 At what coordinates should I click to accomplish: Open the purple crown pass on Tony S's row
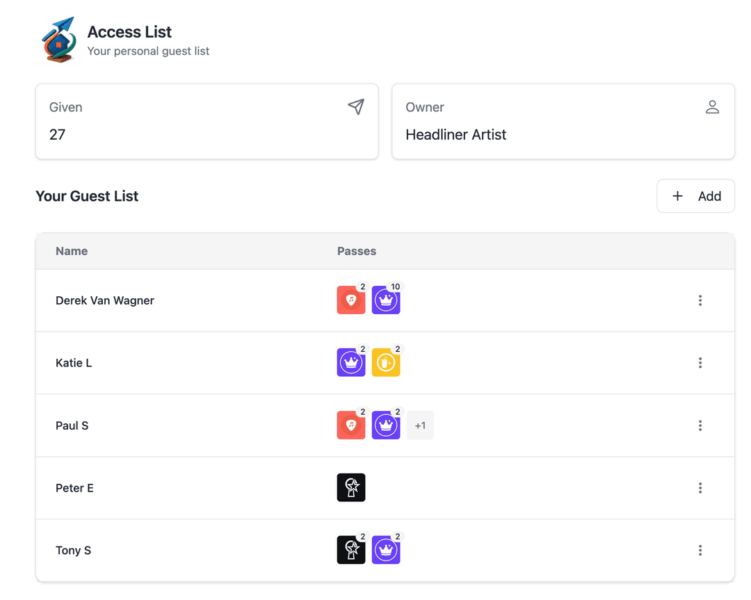(x=386, y=550)
